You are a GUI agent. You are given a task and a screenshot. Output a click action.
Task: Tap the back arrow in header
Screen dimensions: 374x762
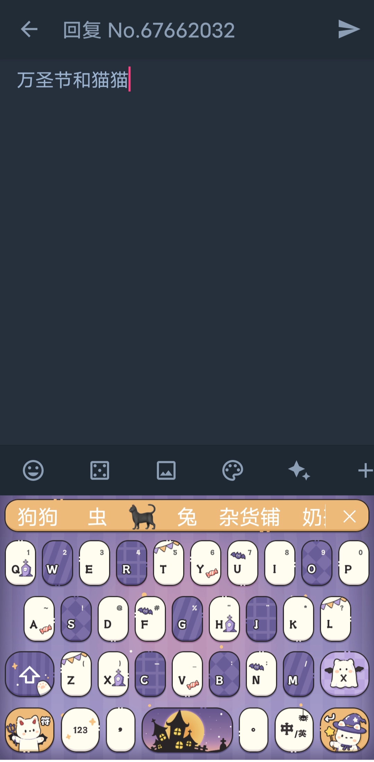pos(29,29)
